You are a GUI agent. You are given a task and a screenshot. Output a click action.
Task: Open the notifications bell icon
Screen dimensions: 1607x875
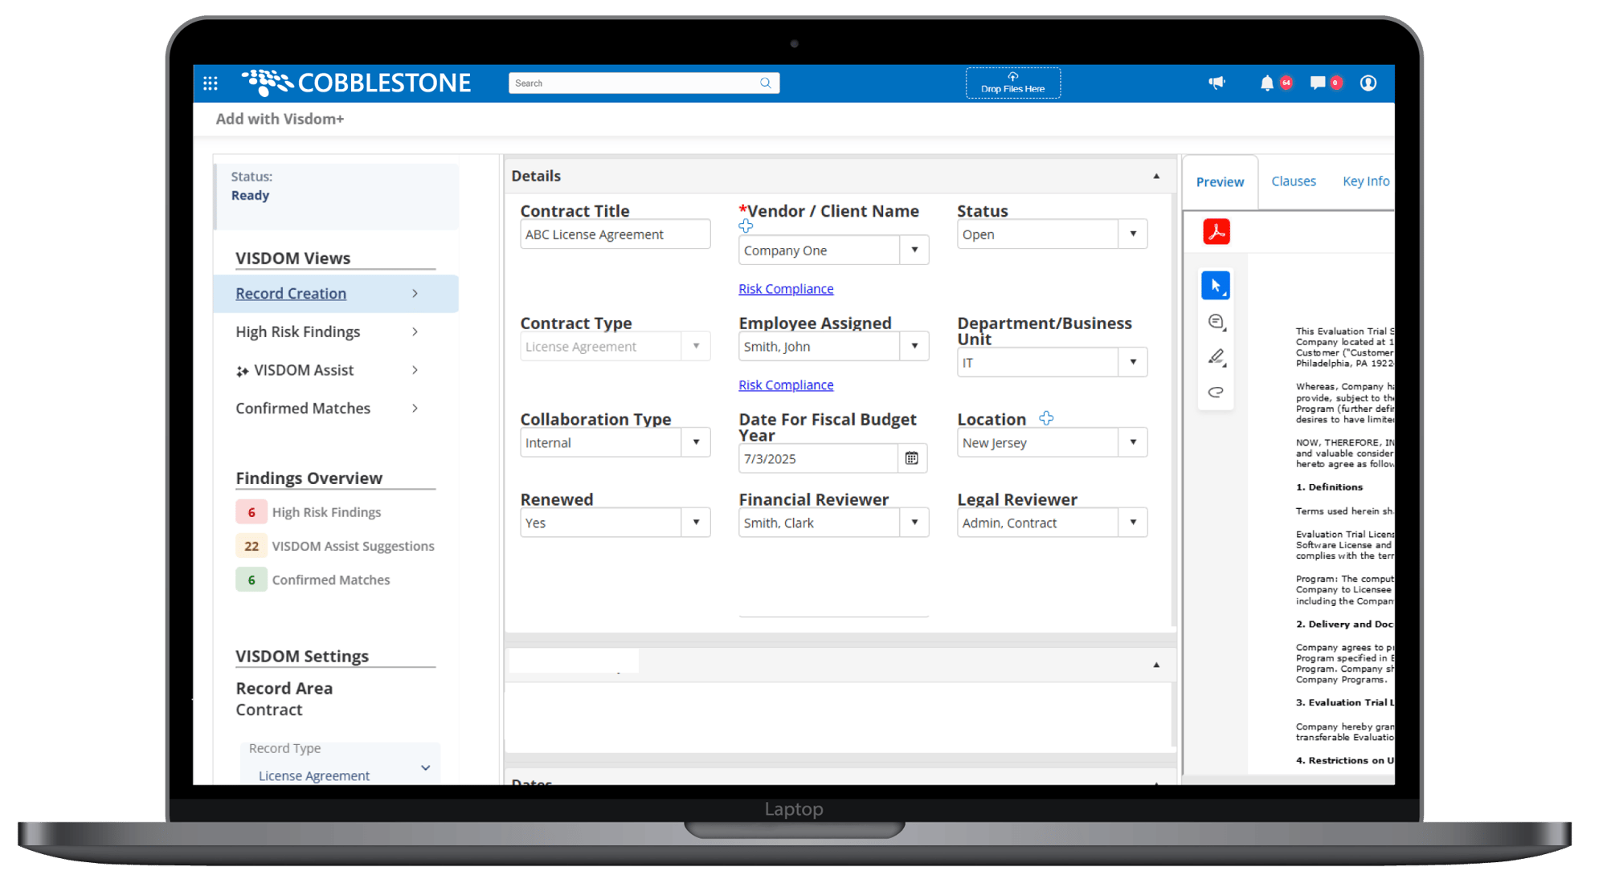(1267, 83)
